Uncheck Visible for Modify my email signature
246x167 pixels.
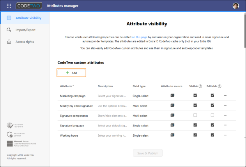(195, 105)
